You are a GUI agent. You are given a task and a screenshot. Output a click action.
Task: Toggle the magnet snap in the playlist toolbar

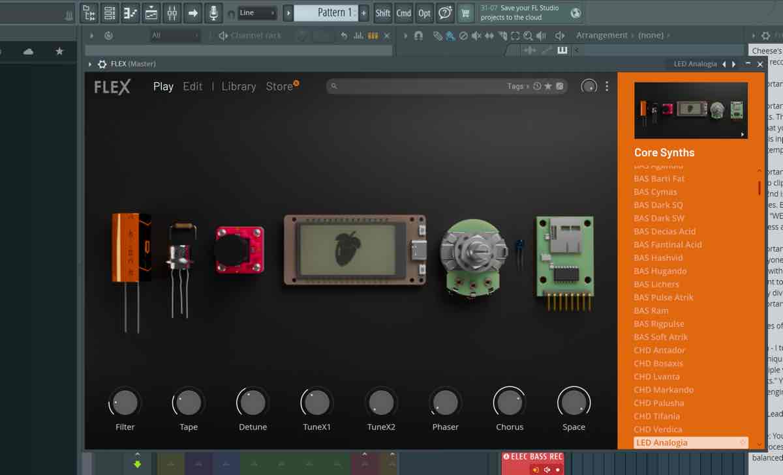tap(418, 36)
